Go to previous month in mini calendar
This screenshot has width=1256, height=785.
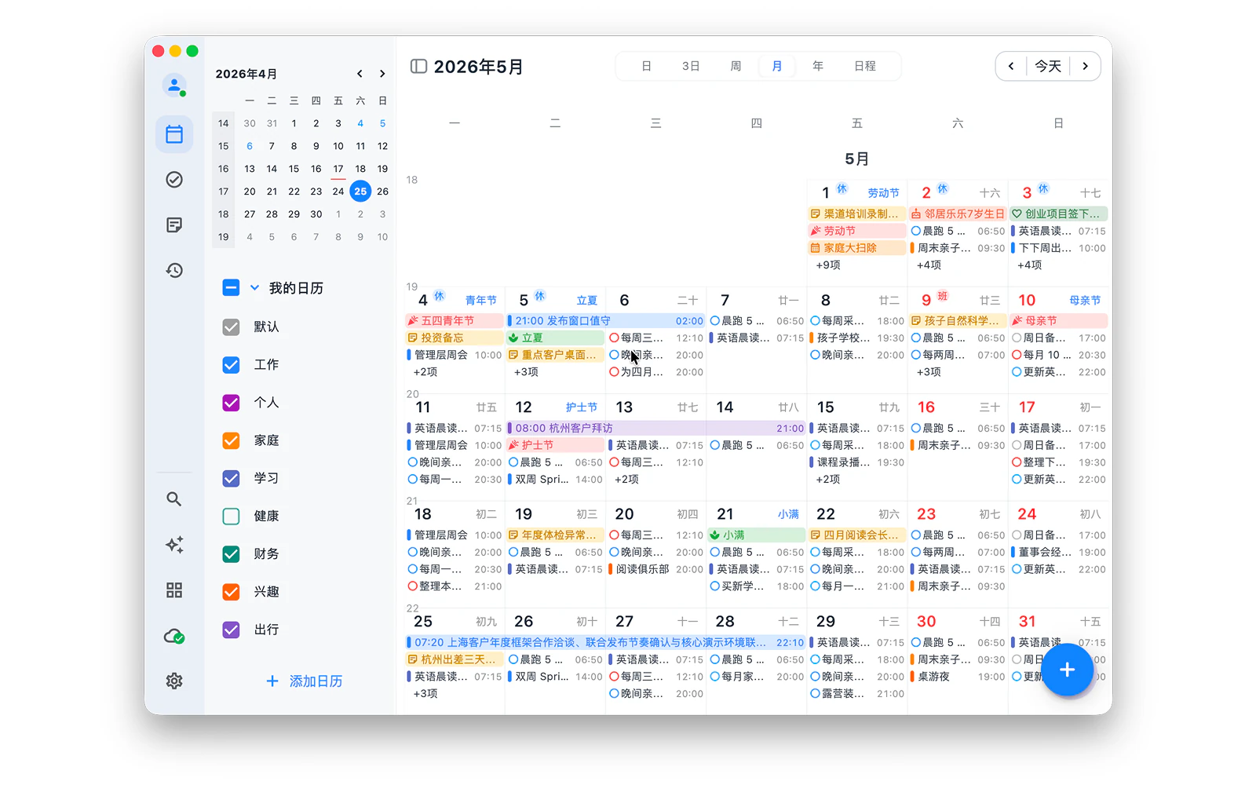pyautogui.click(x=360, y=73)
